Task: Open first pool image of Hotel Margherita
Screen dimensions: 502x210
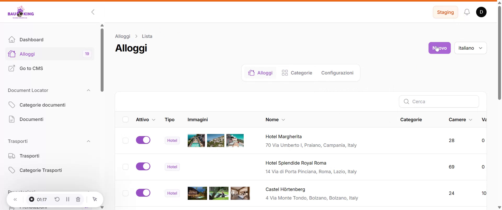Action: click(196, 141)
